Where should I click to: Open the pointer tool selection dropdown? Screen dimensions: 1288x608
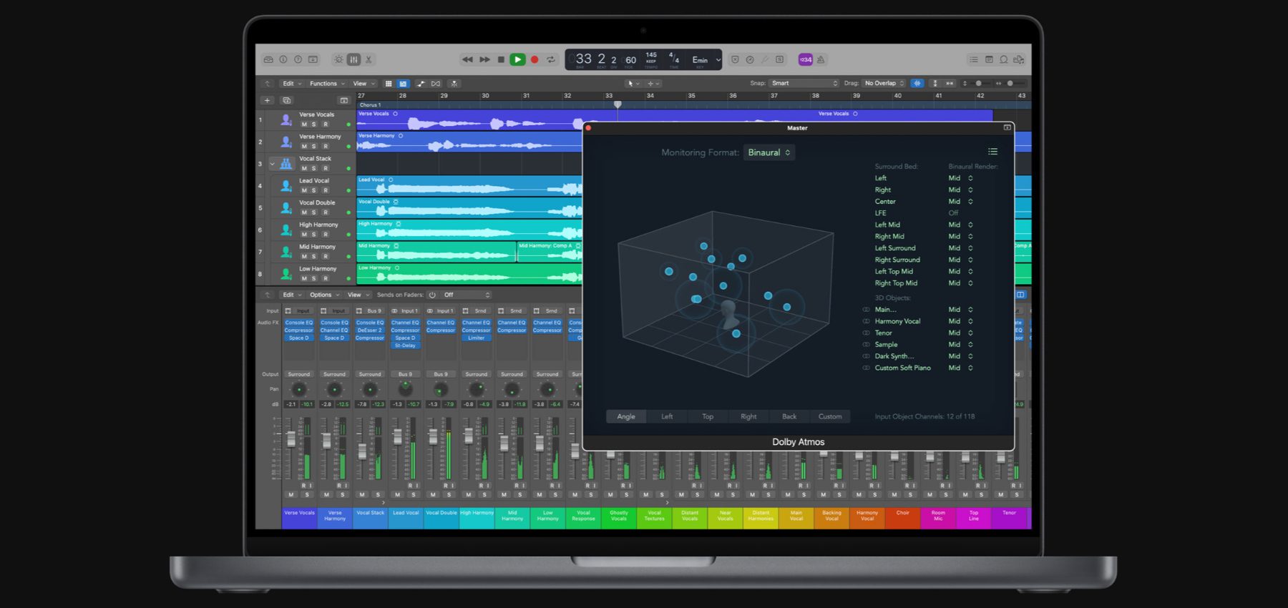coord(633,84)
